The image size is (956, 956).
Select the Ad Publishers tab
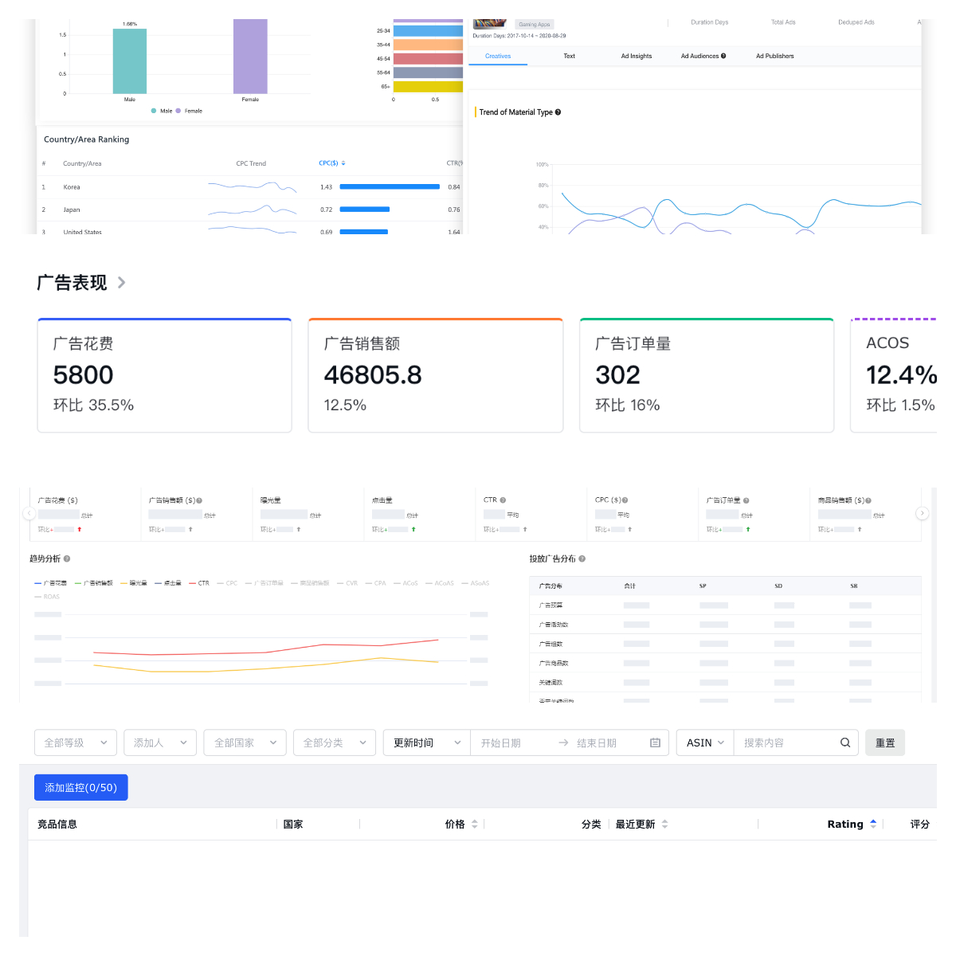click(x=774, y=56)
